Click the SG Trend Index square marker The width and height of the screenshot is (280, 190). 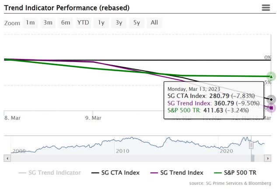271,107
